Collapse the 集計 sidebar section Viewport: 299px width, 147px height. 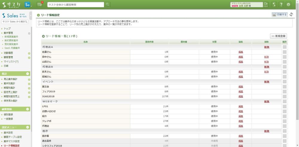coord(28,73)
